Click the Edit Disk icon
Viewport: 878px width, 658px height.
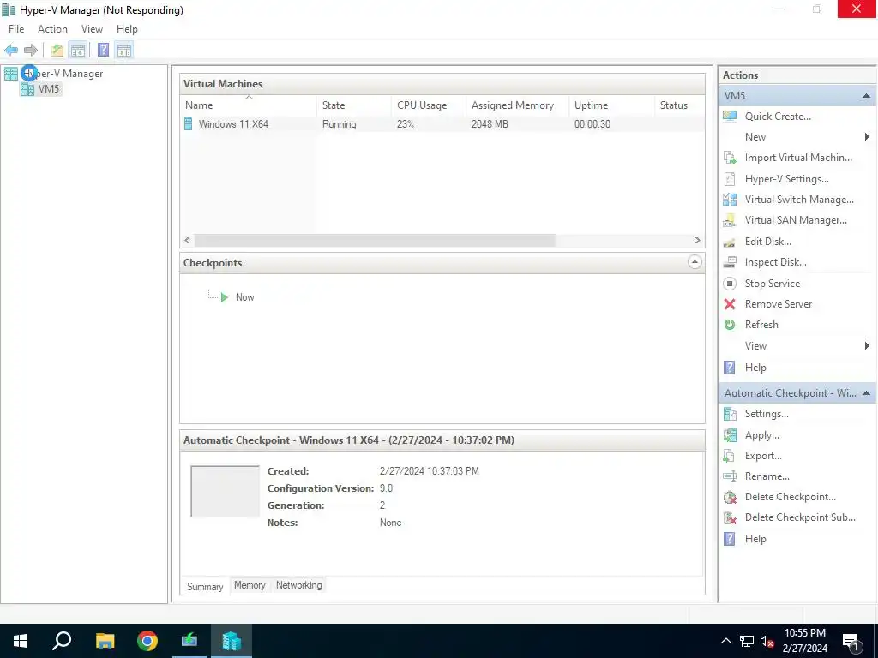(730, 242)
